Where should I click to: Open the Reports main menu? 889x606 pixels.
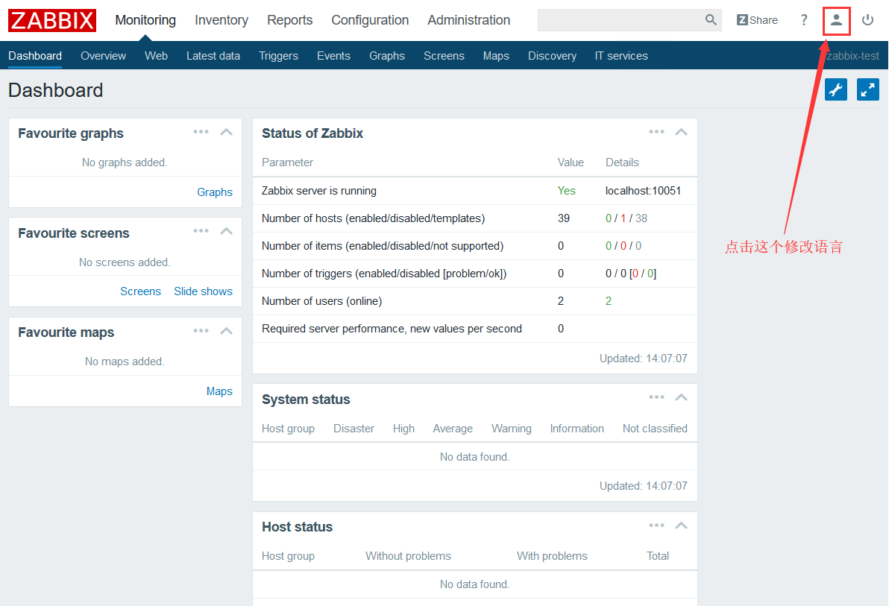(289, 20)
